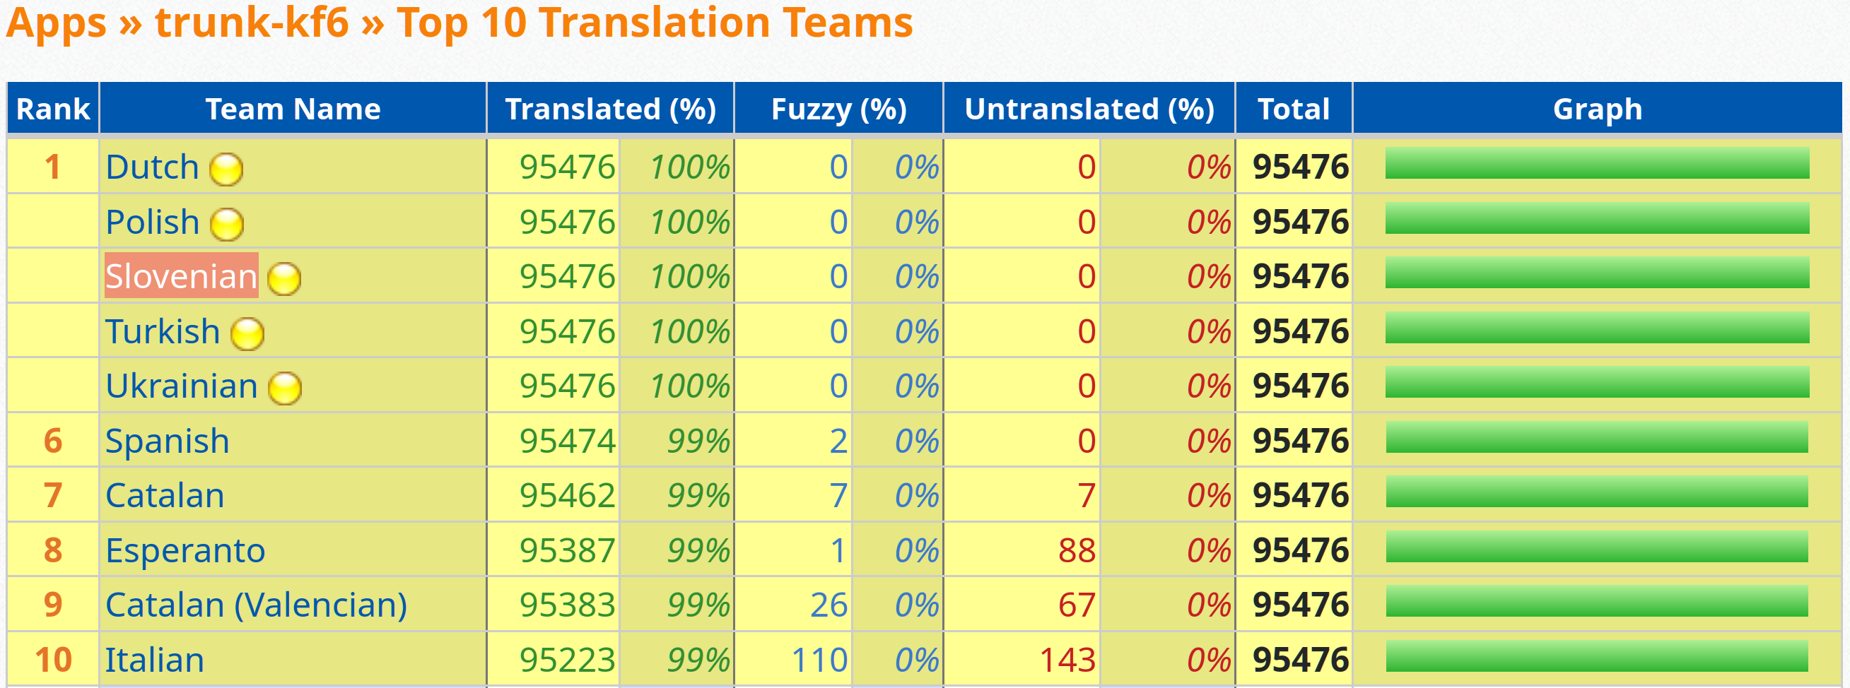Viewport: 1850px width, 688px height.
Task: Click the gold medal icon beside Turkish
Action: click(247, 333)
